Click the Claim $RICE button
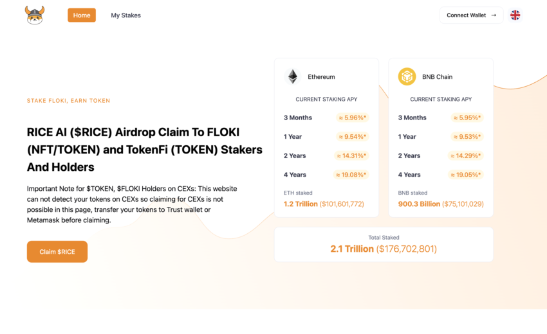The height and width of the screenshot is (334, 547). click(x=57, y=251)
